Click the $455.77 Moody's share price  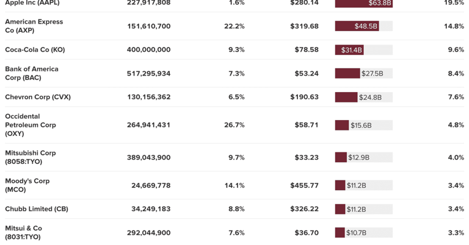pyautogui.click(x=304, y=185)
